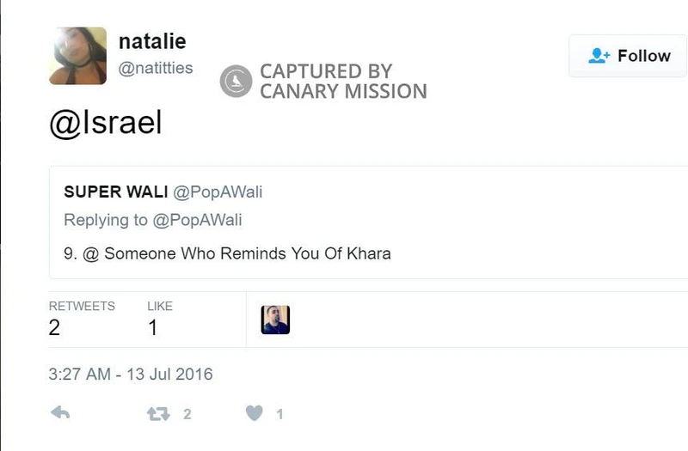This screenshot has width=688, height=451.
Task: Click the Canary Mission bird logo
Action: 235,82
